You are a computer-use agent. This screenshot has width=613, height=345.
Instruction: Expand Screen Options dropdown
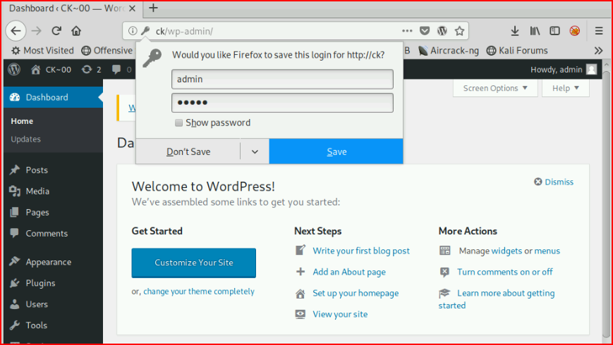495,88
